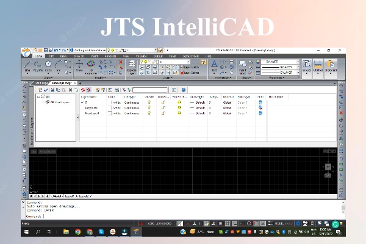Viewport: 366px width, 244px height.
Task: Select the Line tool in the ribbon
Action: pyautogui.click(x=27, y=66)
